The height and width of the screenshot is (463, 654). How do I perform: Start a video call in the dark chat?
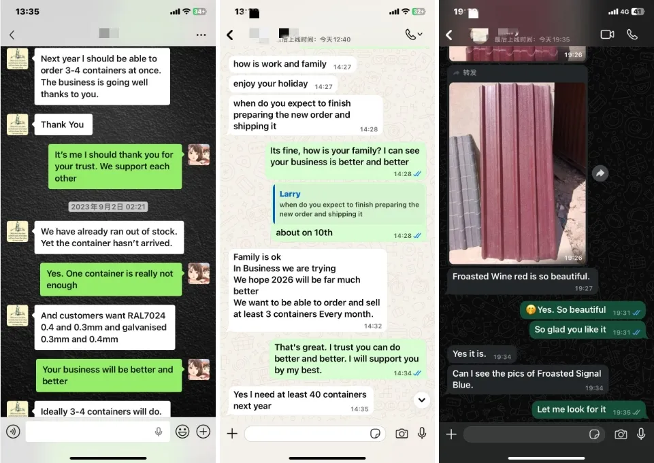click(x=607, y=35)
